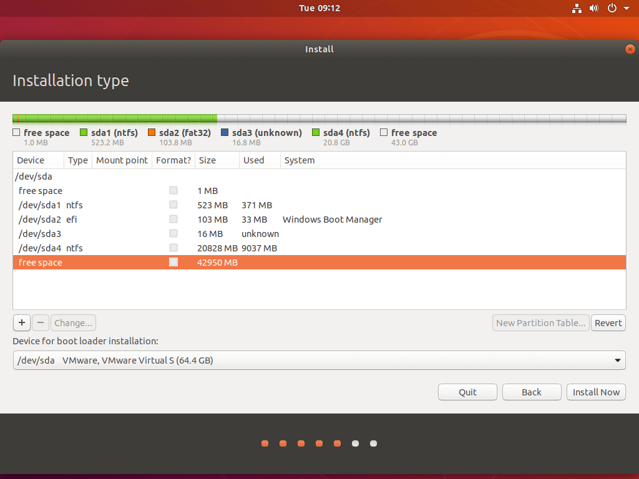Click the Mount point column header
Viewport: 639px width, 479px height.
click(122, 160)
